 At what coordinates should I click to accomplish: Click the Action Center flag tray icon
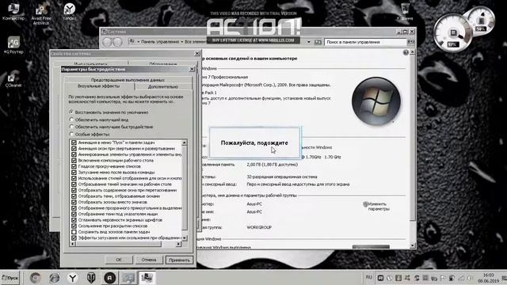(443, 278)
